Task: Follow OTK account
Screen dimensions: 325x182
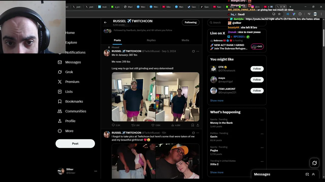Action: 257,69
